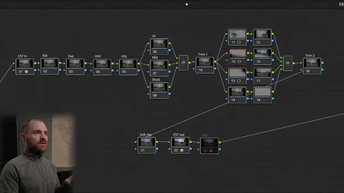This screenshot has width=344, height=193.
Task: Select the red-outlined node 12 thumbnail
Action: pyautogui.click(x=238, y=54)
